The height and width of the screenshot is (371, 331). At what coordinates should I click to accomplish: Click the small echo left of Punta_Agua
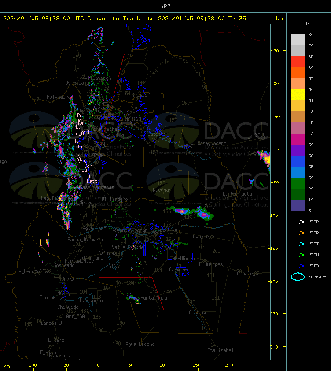coord(133,299)
